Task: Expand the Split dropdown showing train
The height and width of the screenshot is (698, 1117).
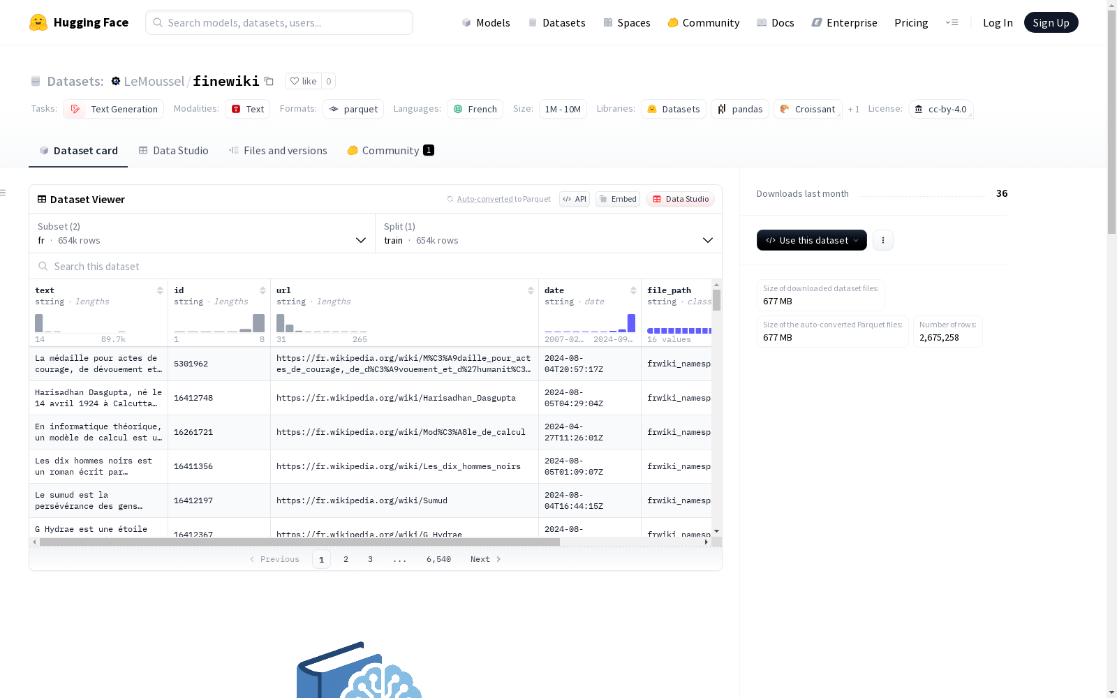Action: coord(549,233)
